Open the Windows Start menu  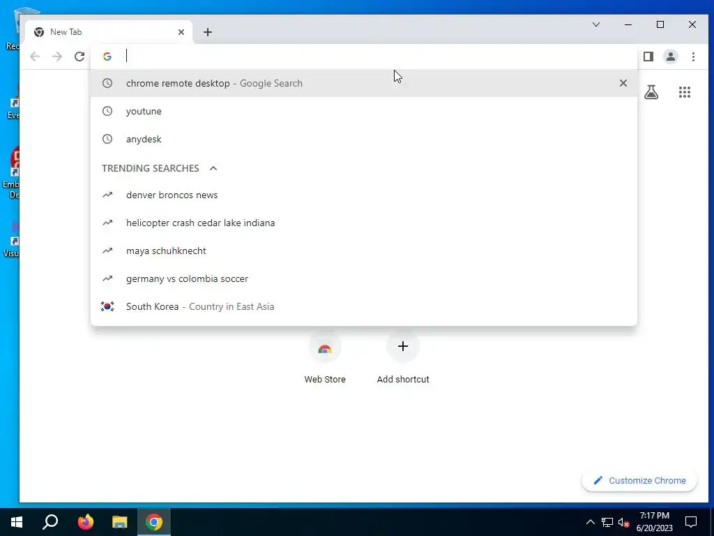click(x=17, y=522)
